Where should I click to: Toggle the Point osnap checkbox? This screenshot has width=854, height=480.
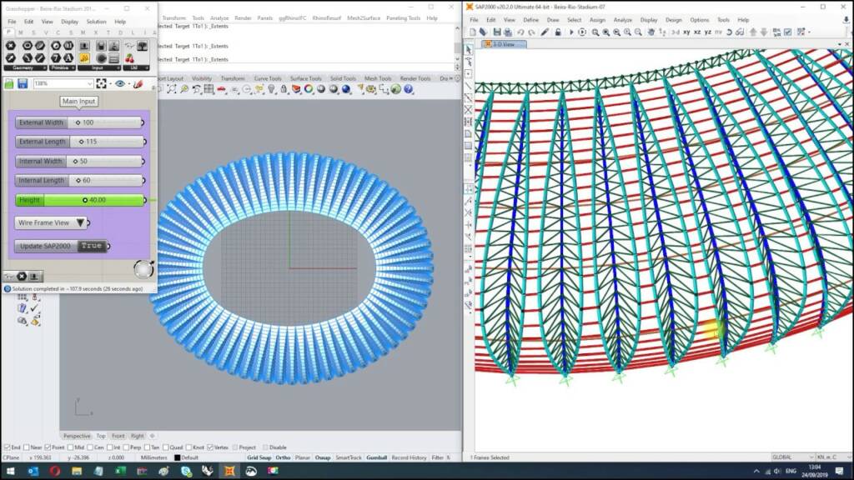(48, 447)
